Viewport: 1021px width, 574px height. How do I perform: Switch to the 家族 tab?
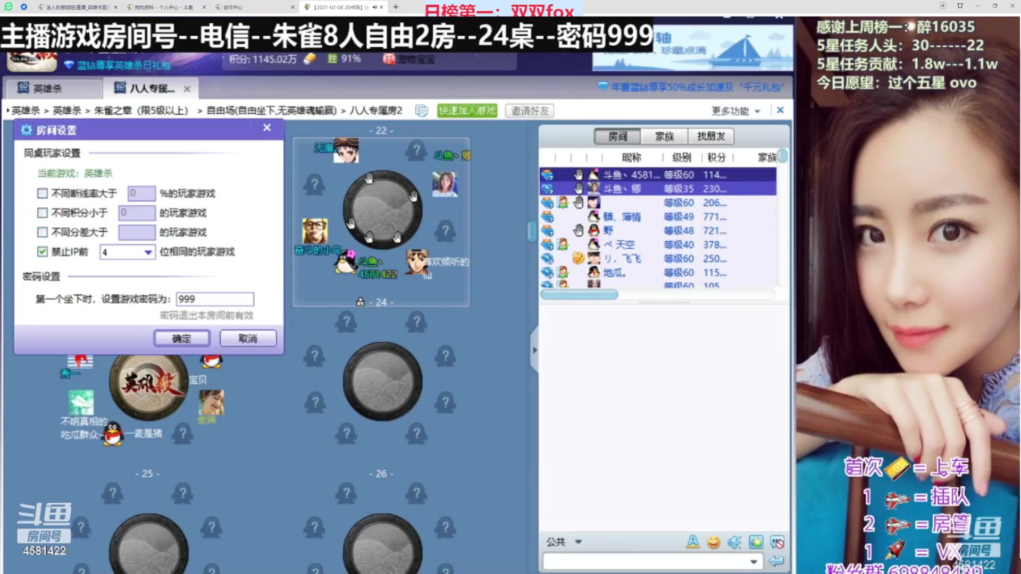[x=664, y=136]
